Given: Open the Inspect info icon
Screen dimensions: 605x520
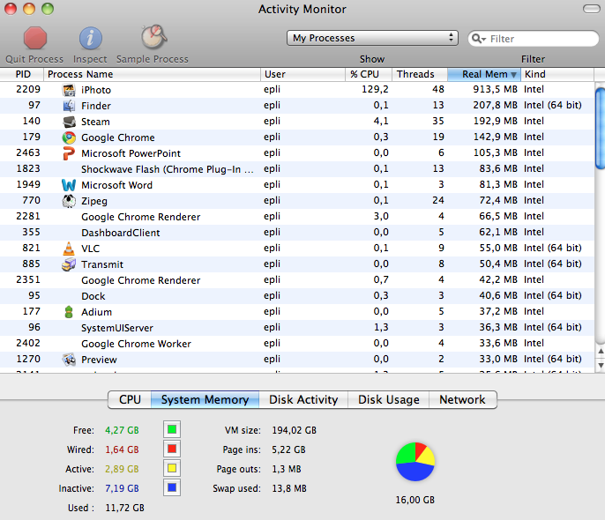Looking at the screenshot, I should [x=90, y=39].
